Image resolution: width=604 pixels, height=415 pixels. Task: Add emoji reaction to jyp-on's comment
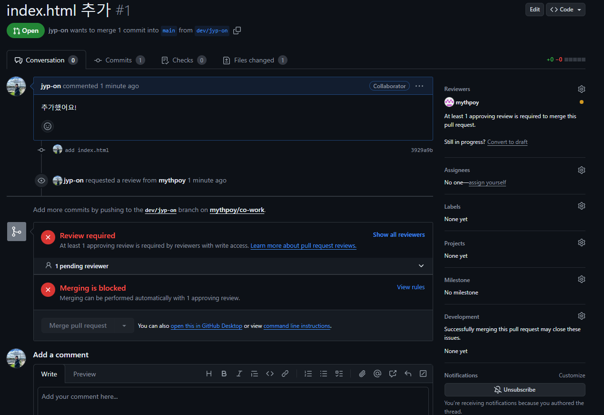(x=48, y=126)
